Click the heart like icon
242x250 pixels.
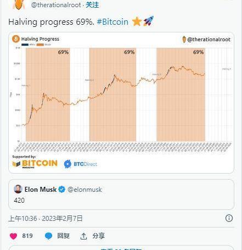[x=13, y=236]
